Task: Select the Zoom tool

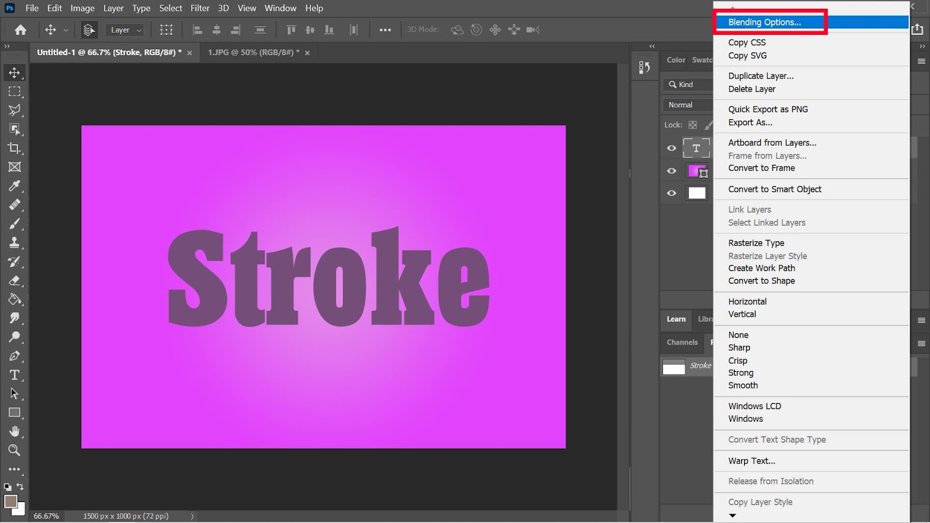Action: tap(15, 450)
